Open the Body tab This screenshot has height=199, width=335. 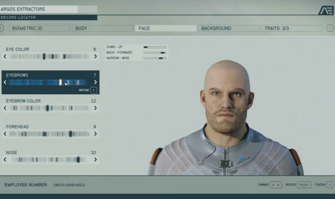point(102,28)
